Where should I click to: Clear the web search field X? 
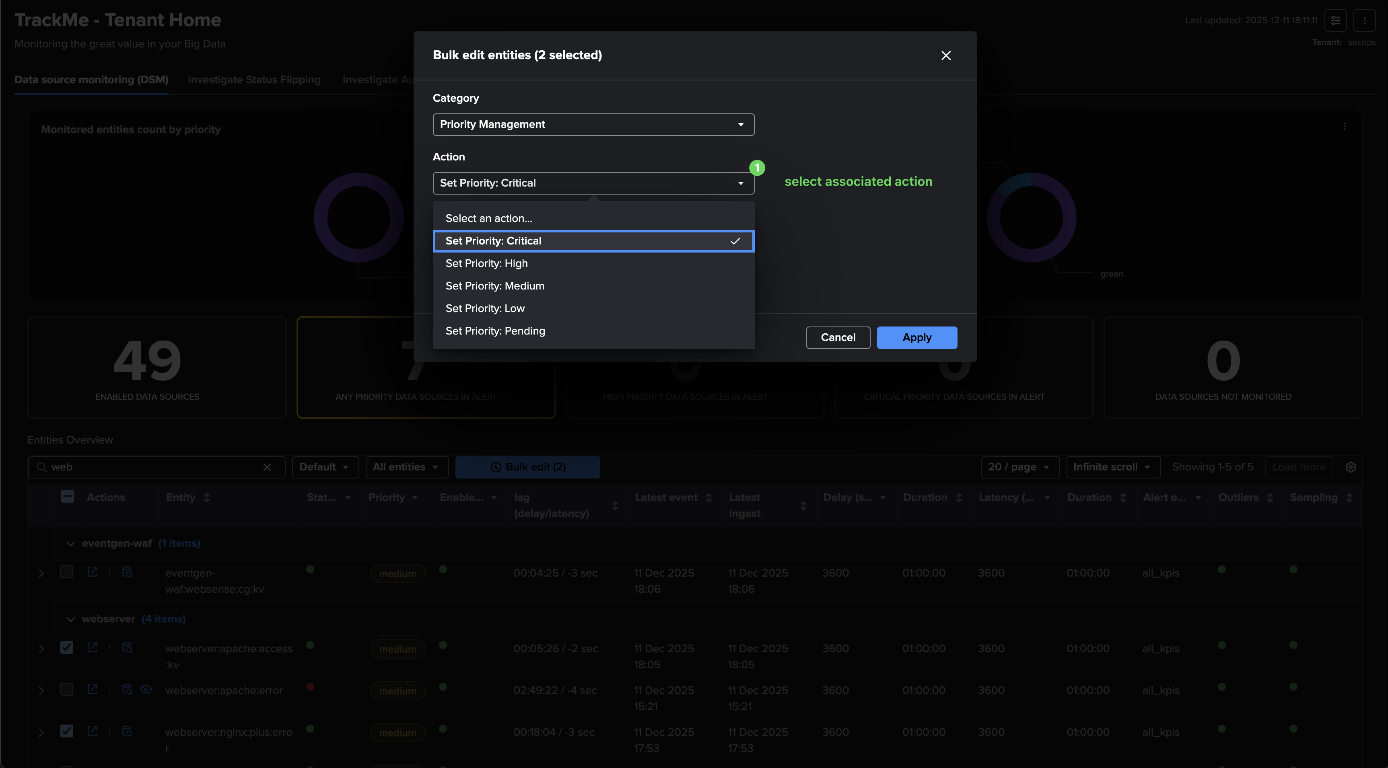267,467
